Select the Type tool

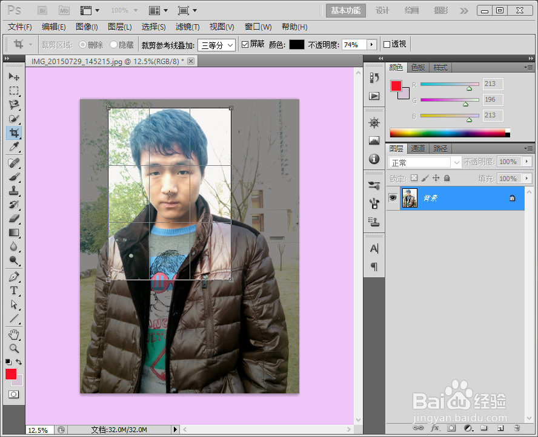pos(14,291)
